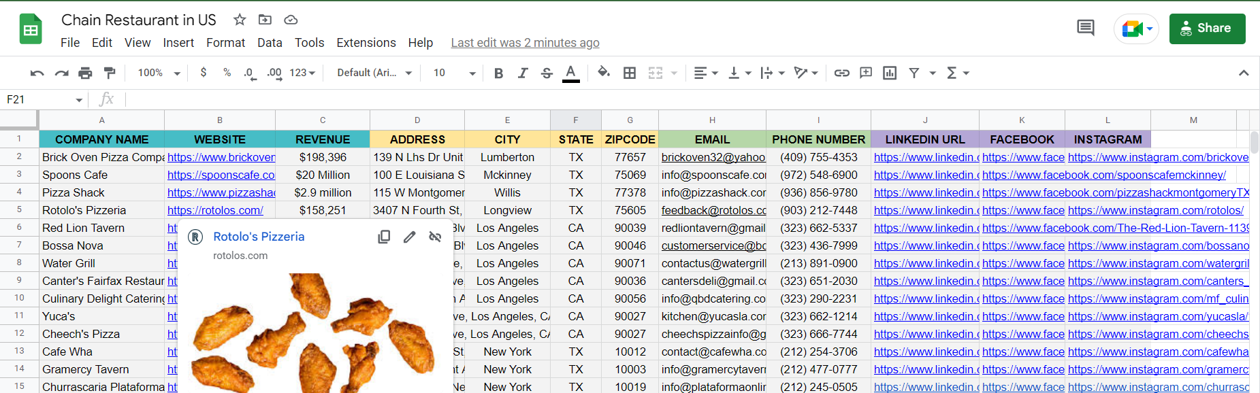View cloud document status icon
This screenshot has width=1260, height=393.
tap(291, 20)
